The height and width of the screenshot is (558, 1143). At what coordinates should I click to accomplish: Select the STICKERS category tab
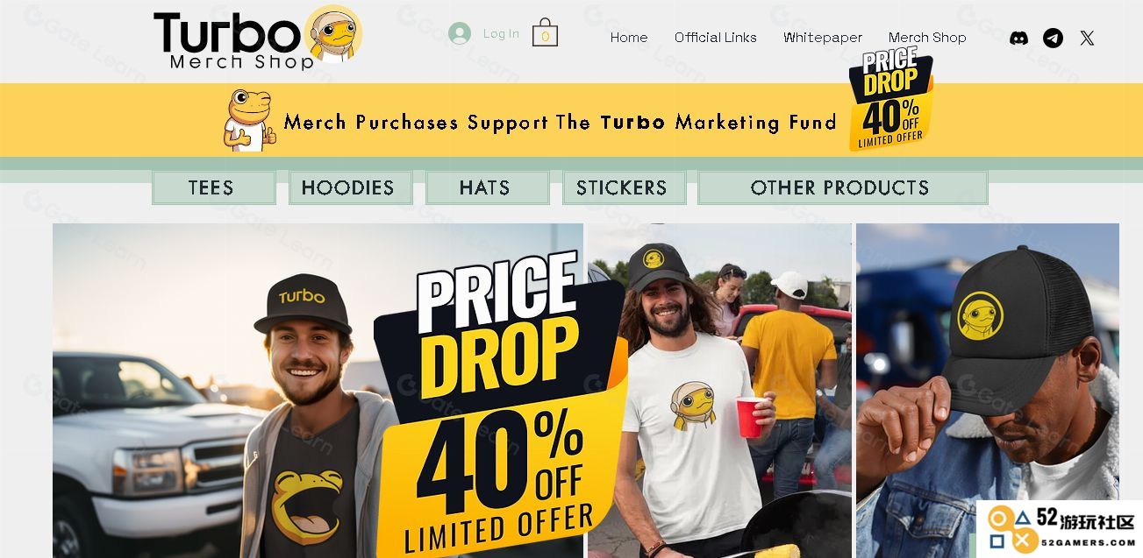pos(624,187)
